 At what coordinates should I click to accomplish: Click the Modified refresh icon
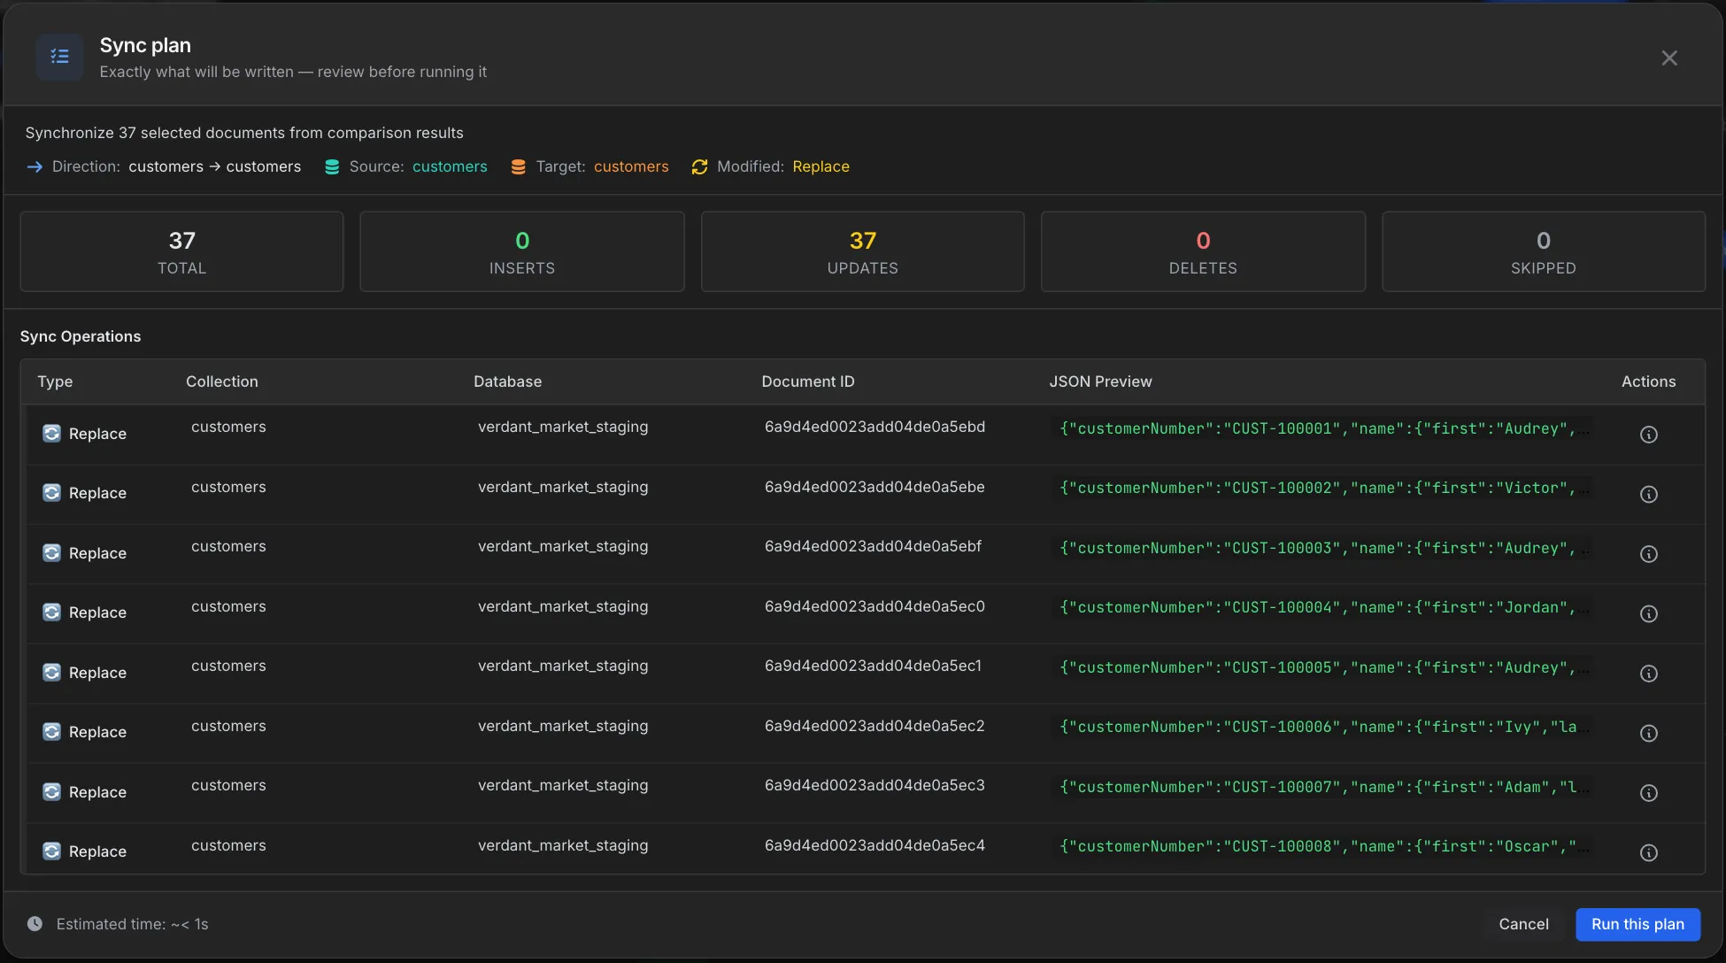pyautogui.click(x=699, y=166)
